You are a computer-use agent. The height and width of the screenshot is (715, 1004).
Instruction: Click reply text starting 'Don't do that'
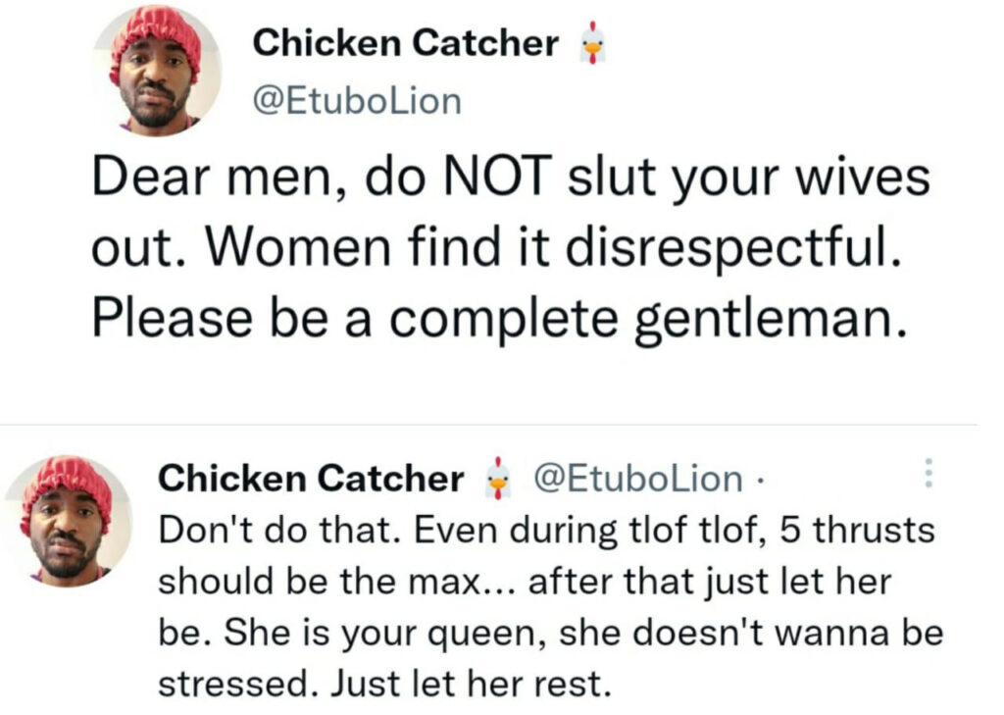click(551, 606)
